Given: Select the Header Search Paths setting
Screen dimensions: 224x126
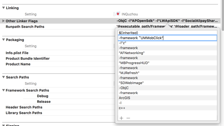Looking at the screenshot, I should (24, 107).
